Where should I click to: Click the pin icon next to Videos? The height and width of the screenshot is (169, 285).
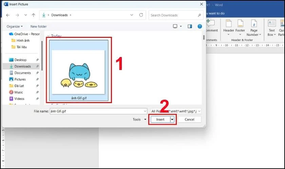37,99
